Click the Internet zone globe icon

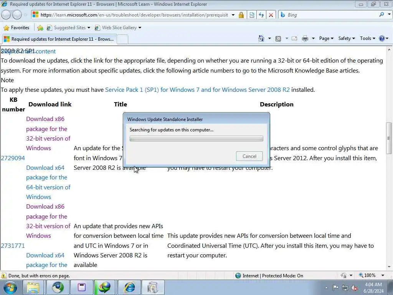point(238,276)
